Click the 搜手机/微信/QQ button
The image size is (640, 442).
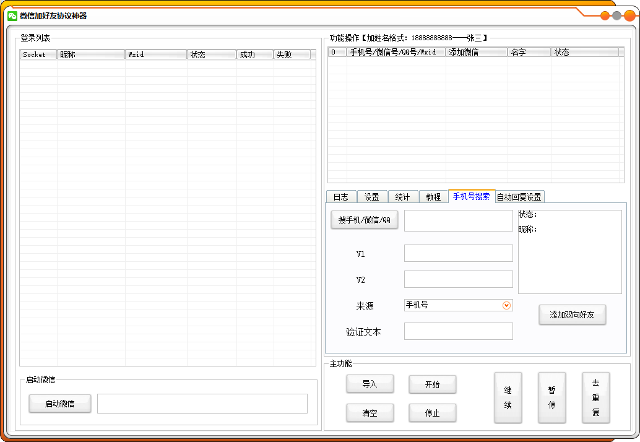[x=365, y=220]
